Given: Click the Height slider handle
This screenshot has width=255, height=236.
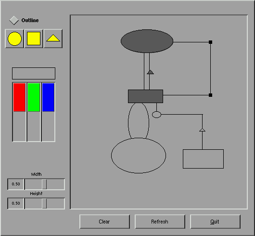Looking at the screenshot, I should point(44,203).
